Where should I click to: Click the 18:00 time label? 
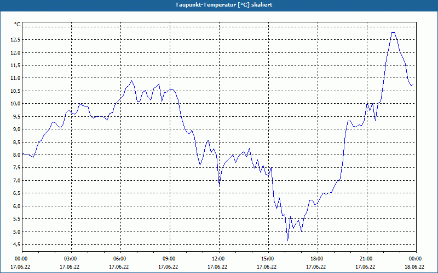[x=318, y=259]
